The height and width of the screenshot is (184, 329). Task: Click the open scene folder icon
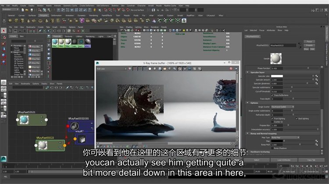27,10
